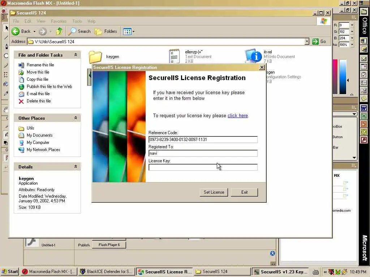The width and height of the screenshot is (370, 277).
Task: Select the keygen folder icon
Action: point(95,57)
